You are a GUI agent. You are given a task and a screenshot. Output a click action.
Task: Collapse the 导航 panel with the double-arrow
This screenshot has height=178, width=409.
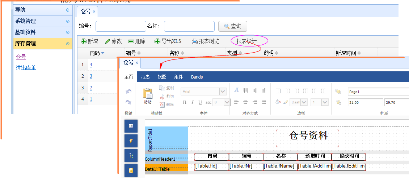[x=68, y=10]
